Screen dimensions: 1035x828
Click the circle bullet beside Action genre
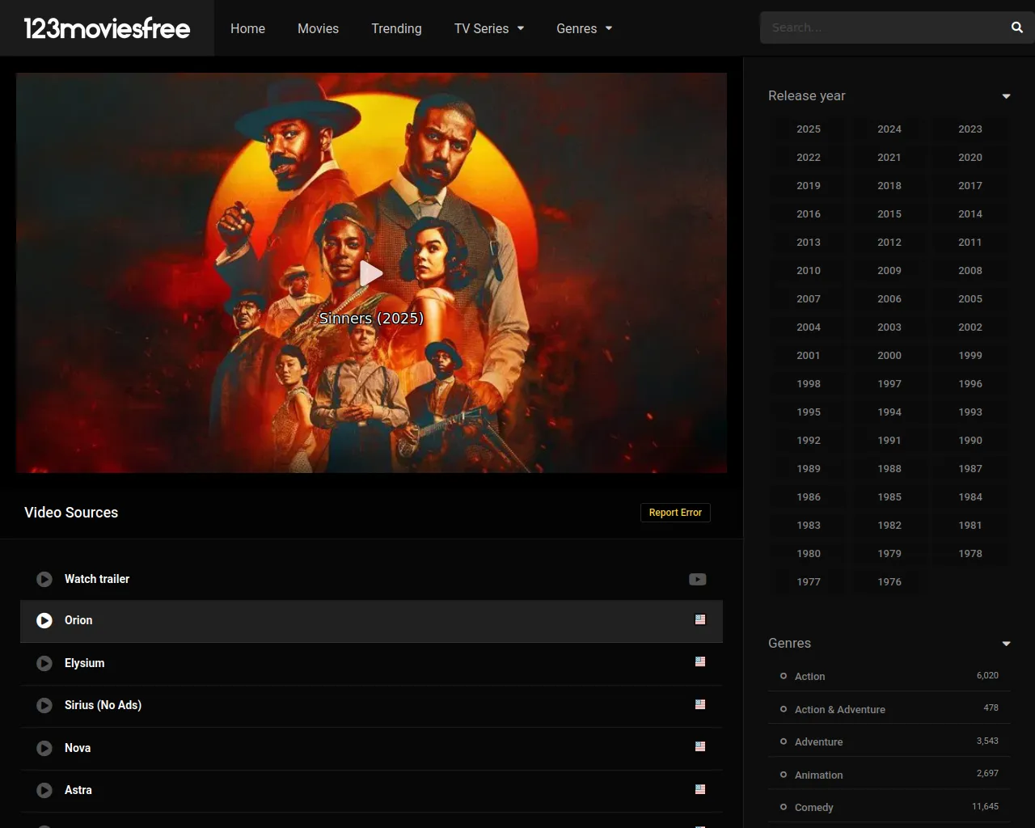click(784, 676)
